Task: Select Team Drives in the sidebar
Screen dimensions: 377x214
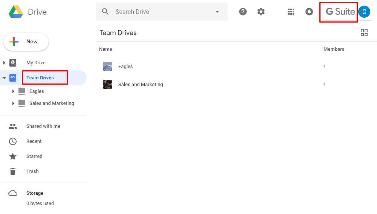Action: click(40, 78)
